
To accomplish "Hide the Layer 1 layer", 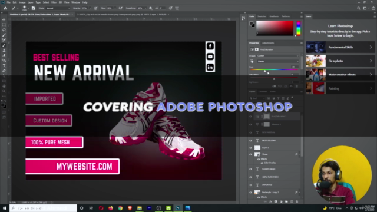I will pyautogui.click(x=250, y=148).
